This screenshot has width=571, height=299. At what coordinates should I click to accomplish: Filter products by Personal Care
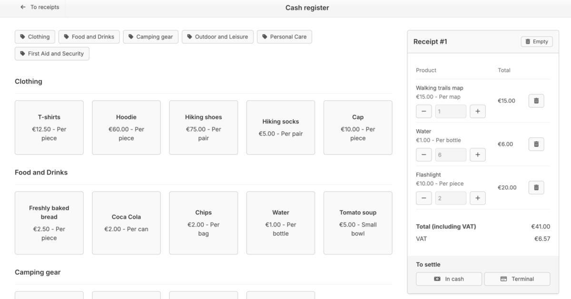tap(284, 37)
